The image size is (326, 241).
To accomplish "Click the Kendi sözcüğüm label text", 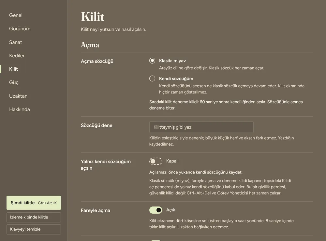I will [x=176, y=78].
